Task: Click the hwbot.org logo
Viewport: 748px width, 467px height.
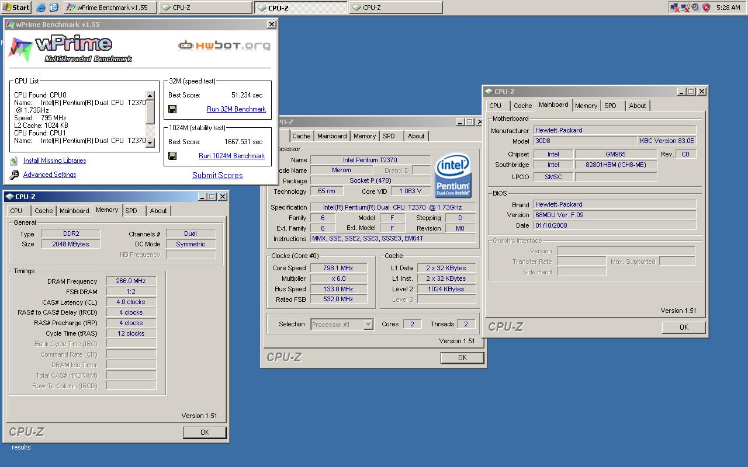Action: [224, 45]
